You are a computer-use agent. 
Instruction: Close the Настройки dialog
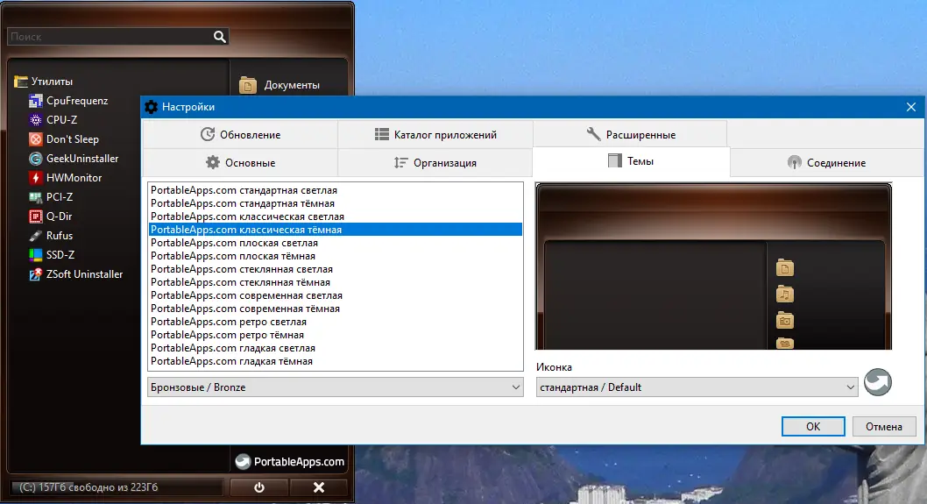point(911,107)
